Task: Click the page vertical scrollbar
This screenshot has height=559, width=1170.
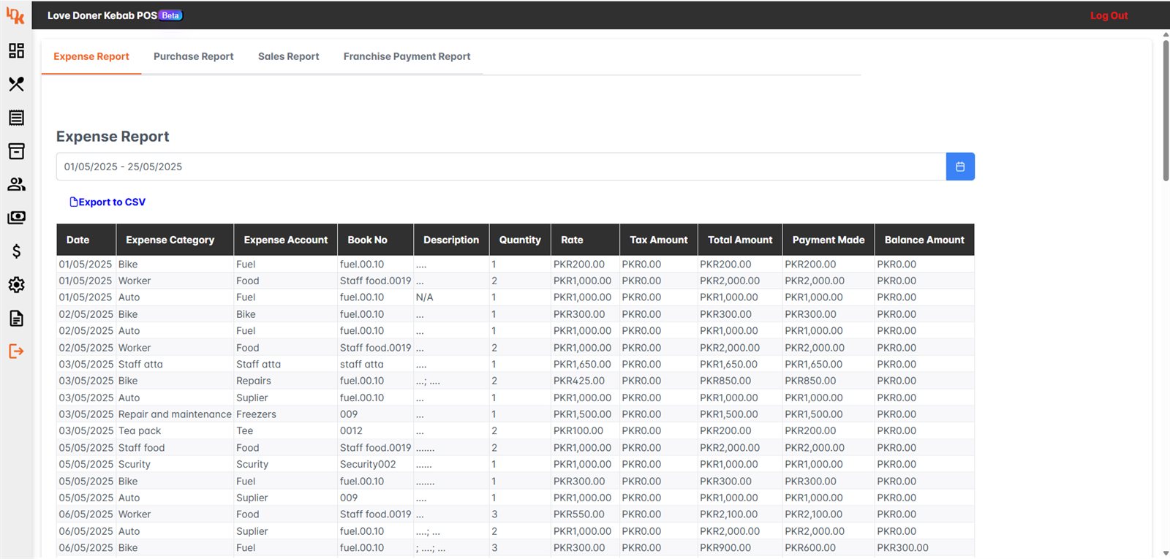Action: click(1166, 110)
